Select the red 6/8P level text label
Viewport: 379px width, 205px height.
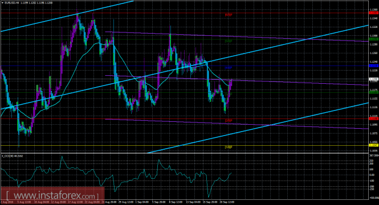229,15
